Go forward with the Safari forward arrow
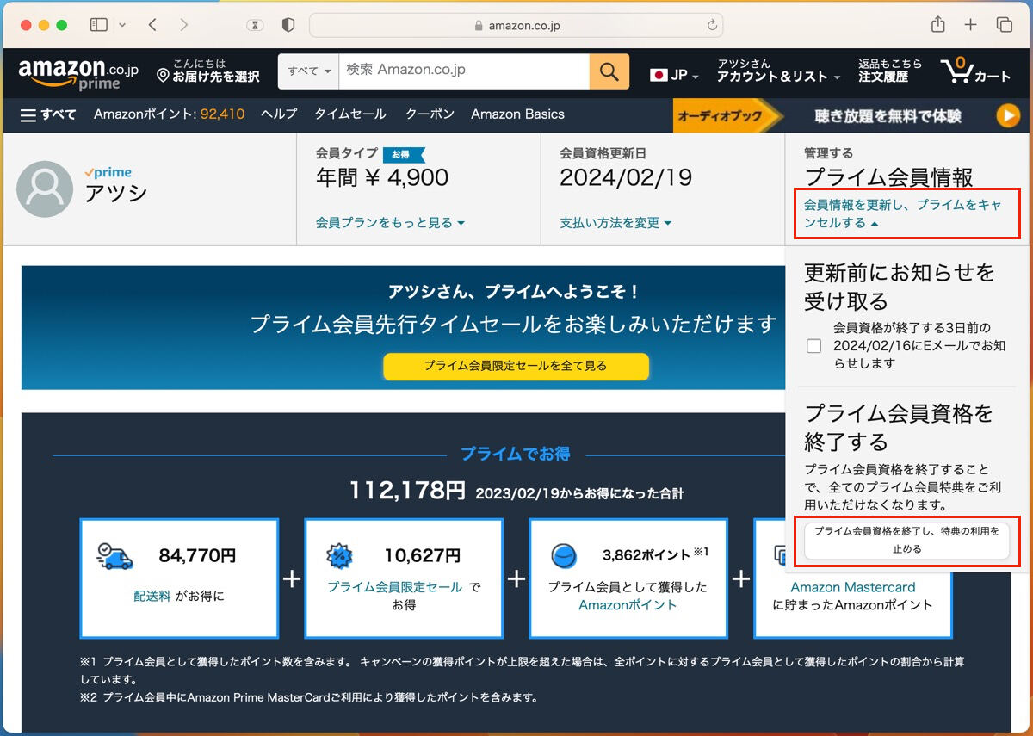The image size is (1033, 736). point(183,25)
